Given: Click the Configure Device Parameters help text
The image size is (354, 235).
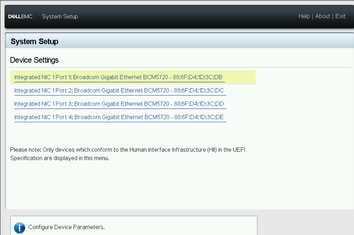Looking at the screenshot, I should pos(66,227).
